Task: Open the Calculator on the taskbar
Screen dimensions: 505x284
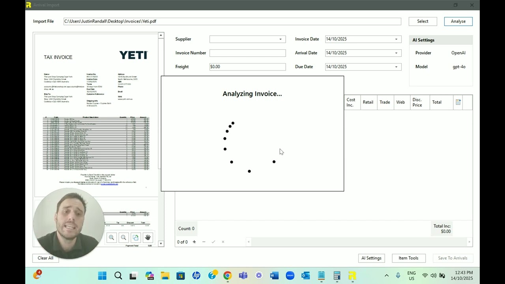Action: pos(337,275)
